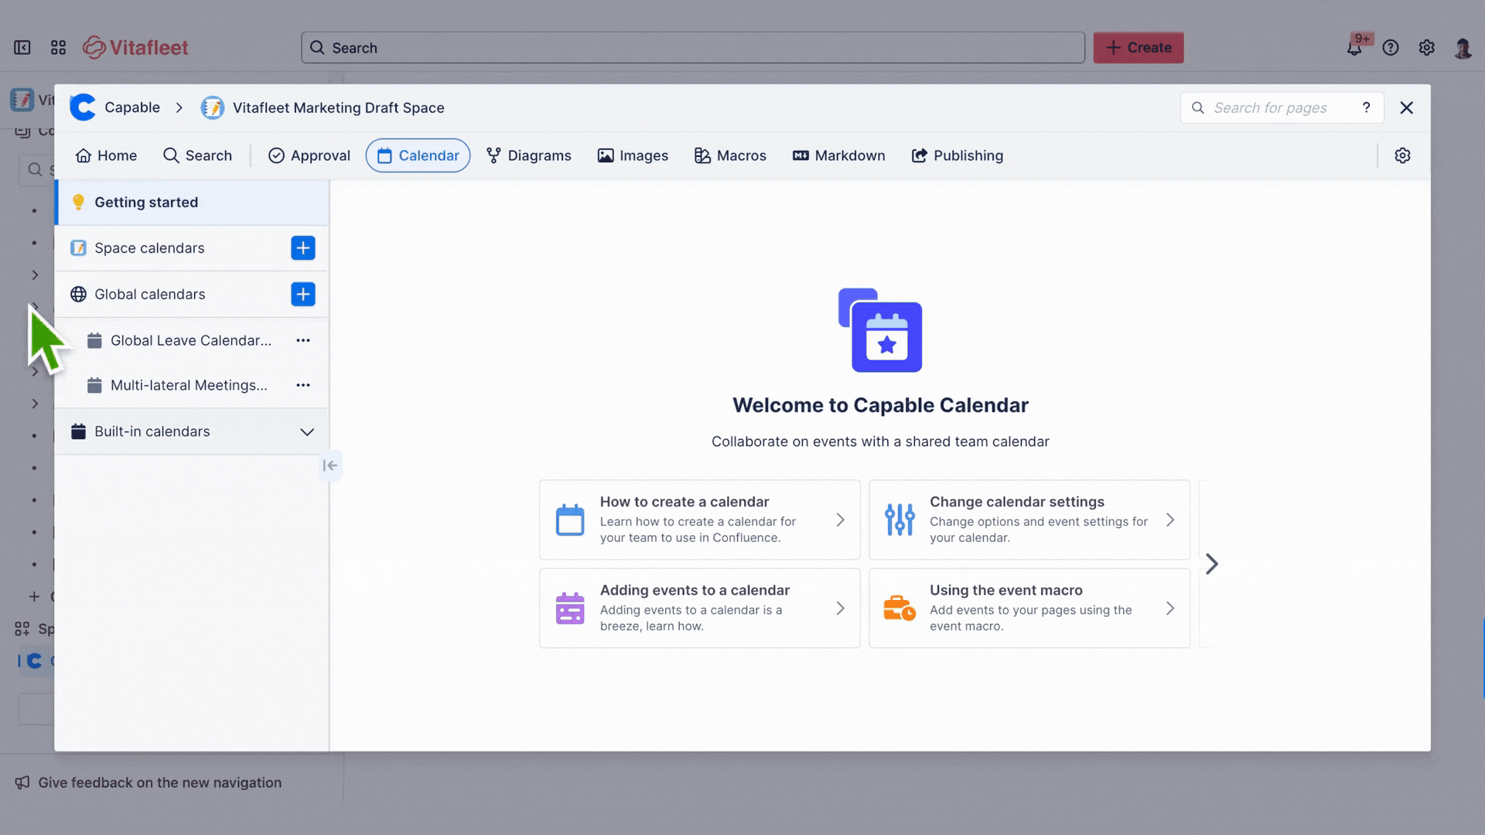Open notifications bell with 9+ badge

pos(1354,47)
